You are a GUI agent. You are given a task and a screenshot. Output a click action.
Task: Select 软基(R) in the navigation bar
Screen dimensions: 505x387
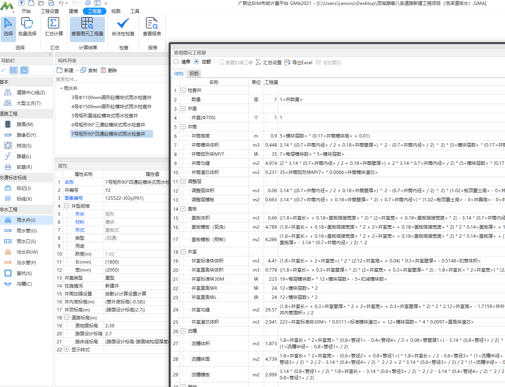tap(26, 167)
